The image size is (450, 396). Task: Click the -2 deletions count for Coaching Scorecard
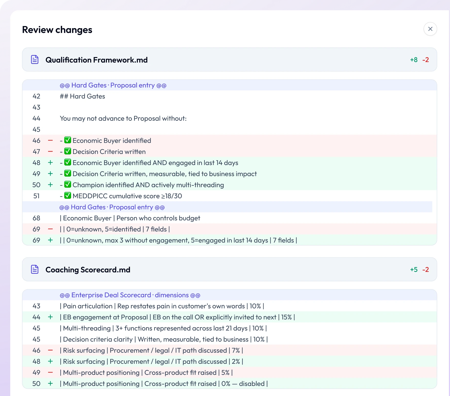(425, 270)
